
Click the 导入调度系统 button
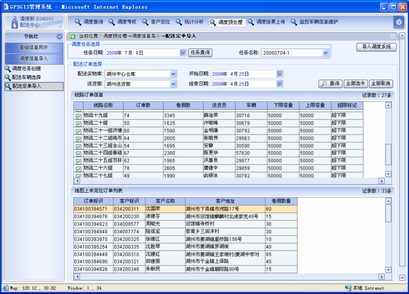(376, 47)
